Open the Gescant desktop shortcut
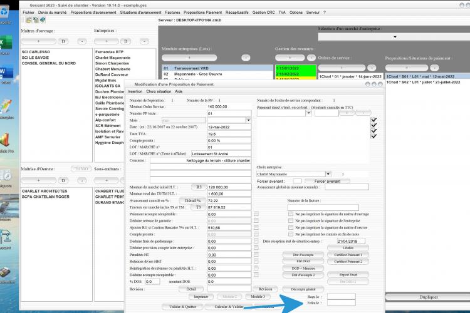Screen dimensions: 470x313 pos(6,238)
